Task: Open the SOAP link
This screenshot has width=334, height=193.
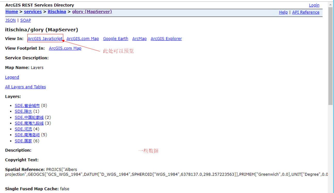Action: [26, 20]
